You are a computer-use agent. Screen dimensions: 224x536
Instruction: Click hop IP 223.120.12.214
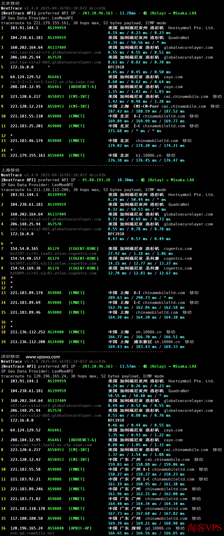(26, 106)
